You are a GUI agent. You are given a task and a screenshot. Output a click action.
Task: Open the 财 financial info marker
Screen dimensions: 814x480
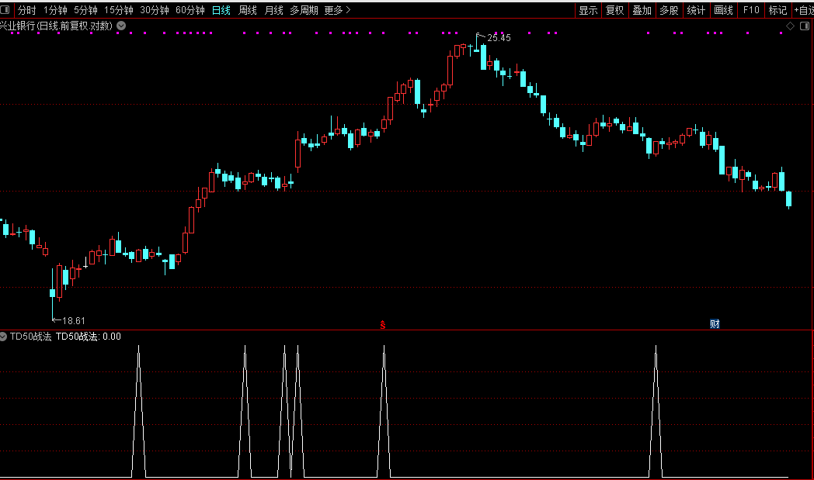pos(715,324)
